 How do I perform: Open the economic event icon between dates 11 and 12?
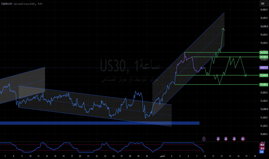(218, 139)
